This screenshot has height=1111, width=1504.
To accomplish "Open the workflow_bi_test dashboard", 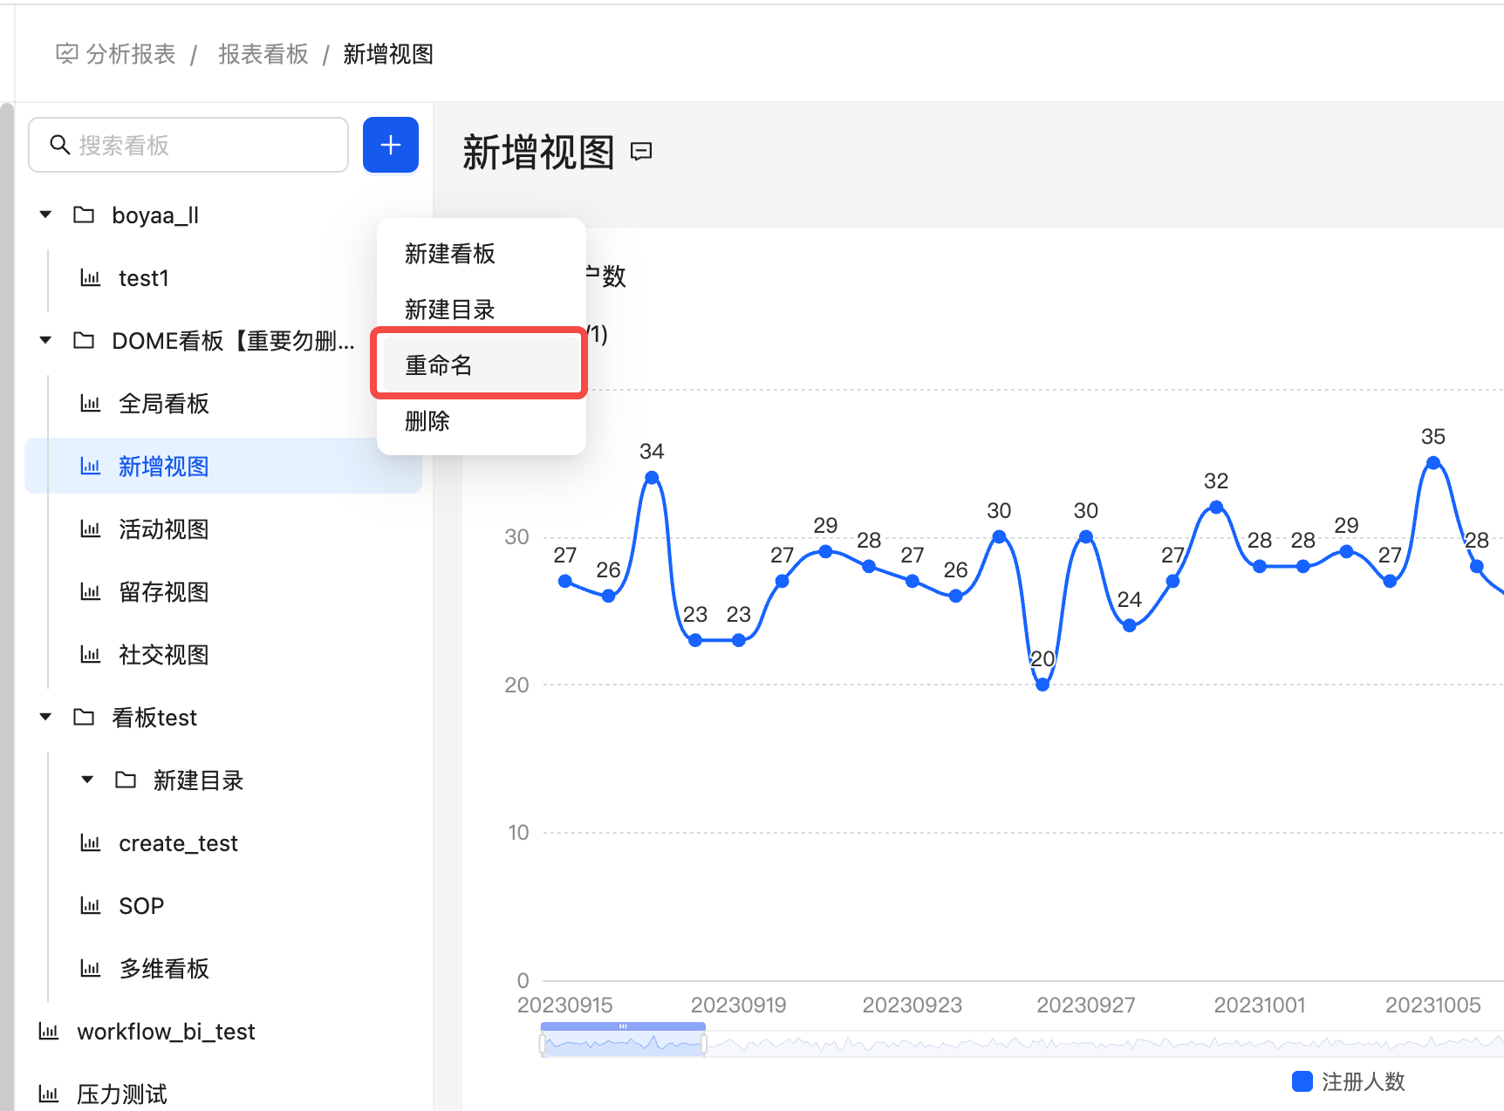I will [x=166, y=1032].
